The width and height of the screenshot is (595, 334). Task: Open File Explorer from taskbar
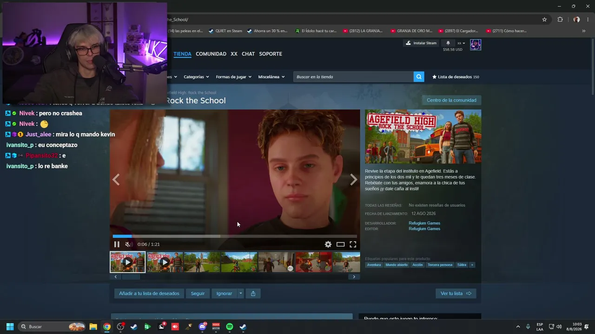[93, 327]
